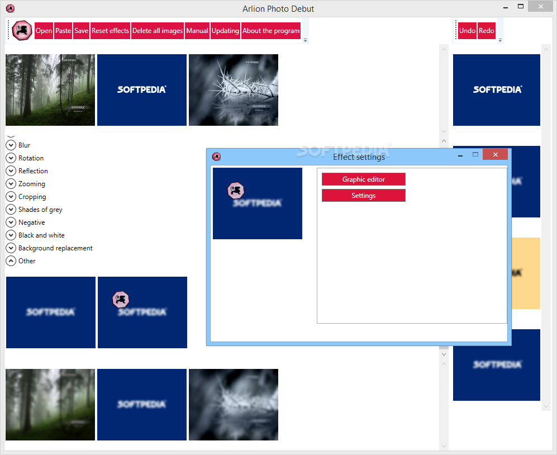Collapse the Other effects section
The image size is (557, 455).
(11, 261)
